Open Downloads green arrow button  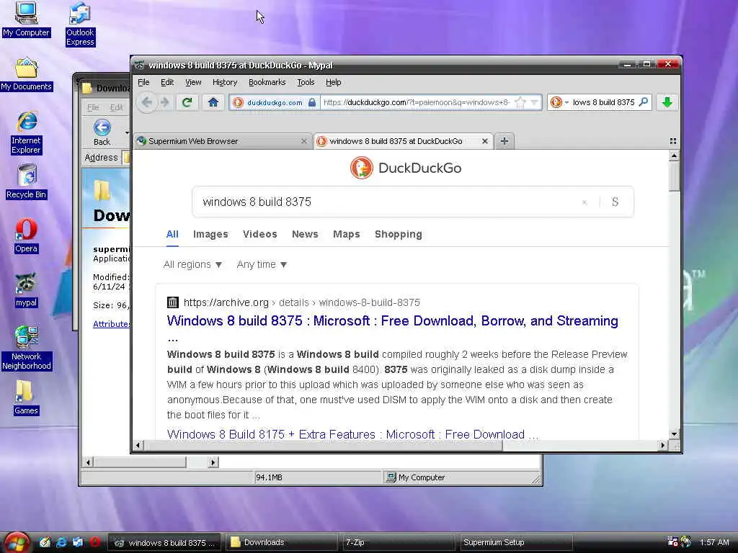point(667,102)
